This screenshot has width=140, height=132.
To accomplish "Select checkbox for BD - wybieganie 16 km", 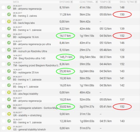I will point(3,36).
